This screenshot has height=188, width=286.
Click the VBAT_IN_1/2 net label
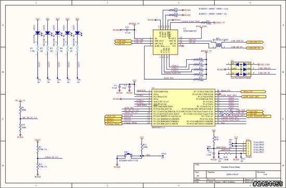[x=51, y=157]
